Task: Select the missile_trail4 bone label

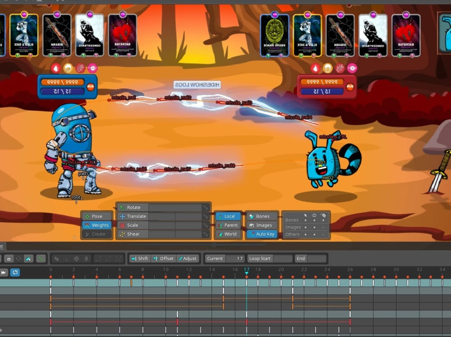Action: pos(298,117)
